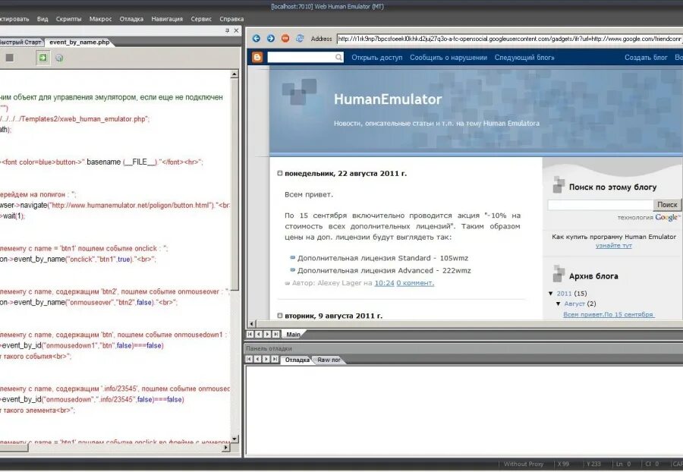Viewport: 683px width, 472px height.
Task: Stop page loading with the red icon
Action: click(x=285, y=37)
